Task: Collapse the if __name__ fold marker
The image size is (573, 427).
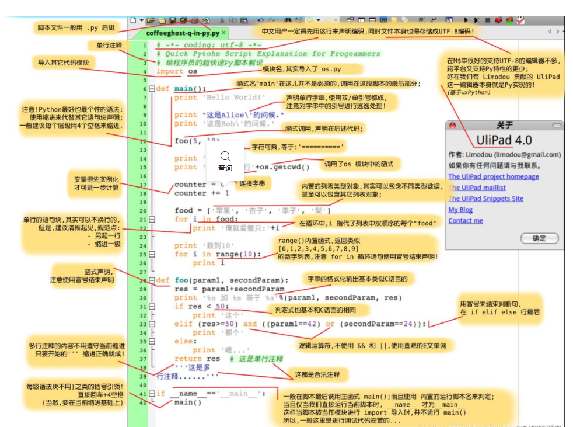Action: tap(152, 394)
